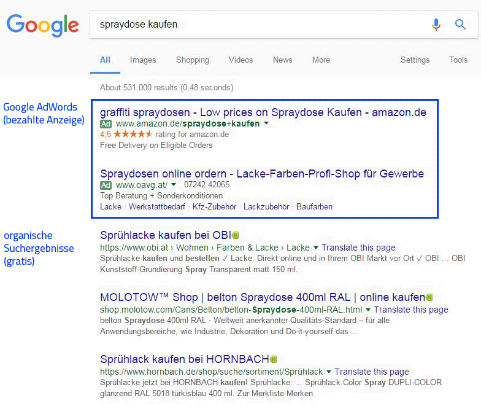481x406 pixels.
Task: Switch to the Images tab
Action: point(143,60)
